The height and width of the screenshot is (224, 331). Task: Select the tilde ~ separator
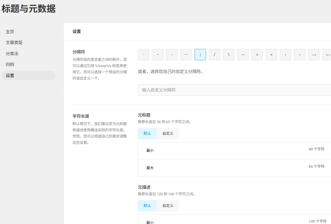[243, 55]
